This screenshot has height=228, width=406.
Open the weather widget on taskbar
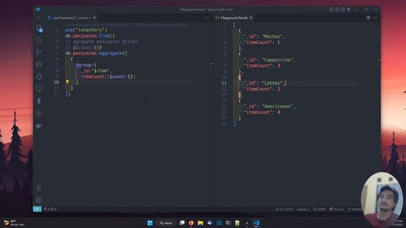click(14, 223)
